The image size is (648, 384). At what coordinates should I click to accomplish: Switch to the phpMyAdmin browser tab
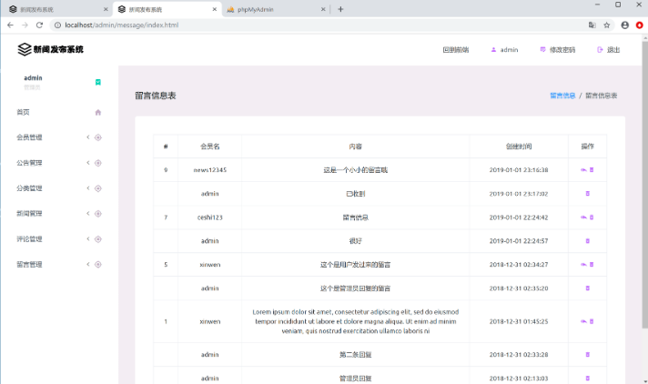pyautogui.click(x=273, y=9)
